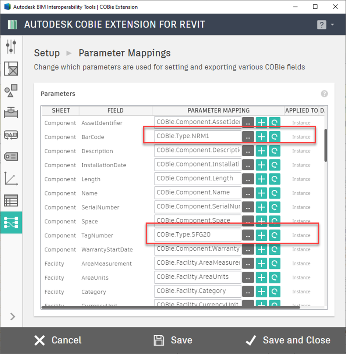Open the Types shapes icon in sidebar
The height and width of the screenshot is (354, 346).
[x=11, y=91]
